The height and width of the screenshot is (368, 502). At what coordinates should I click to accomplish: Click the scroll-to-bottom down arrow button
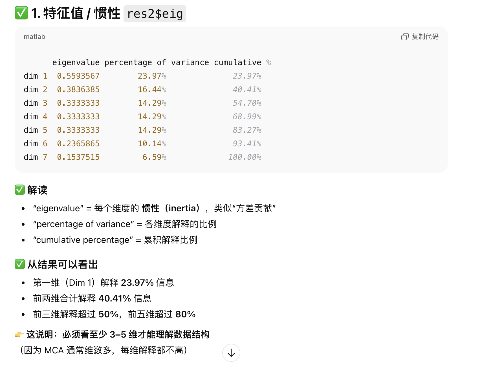231,353
